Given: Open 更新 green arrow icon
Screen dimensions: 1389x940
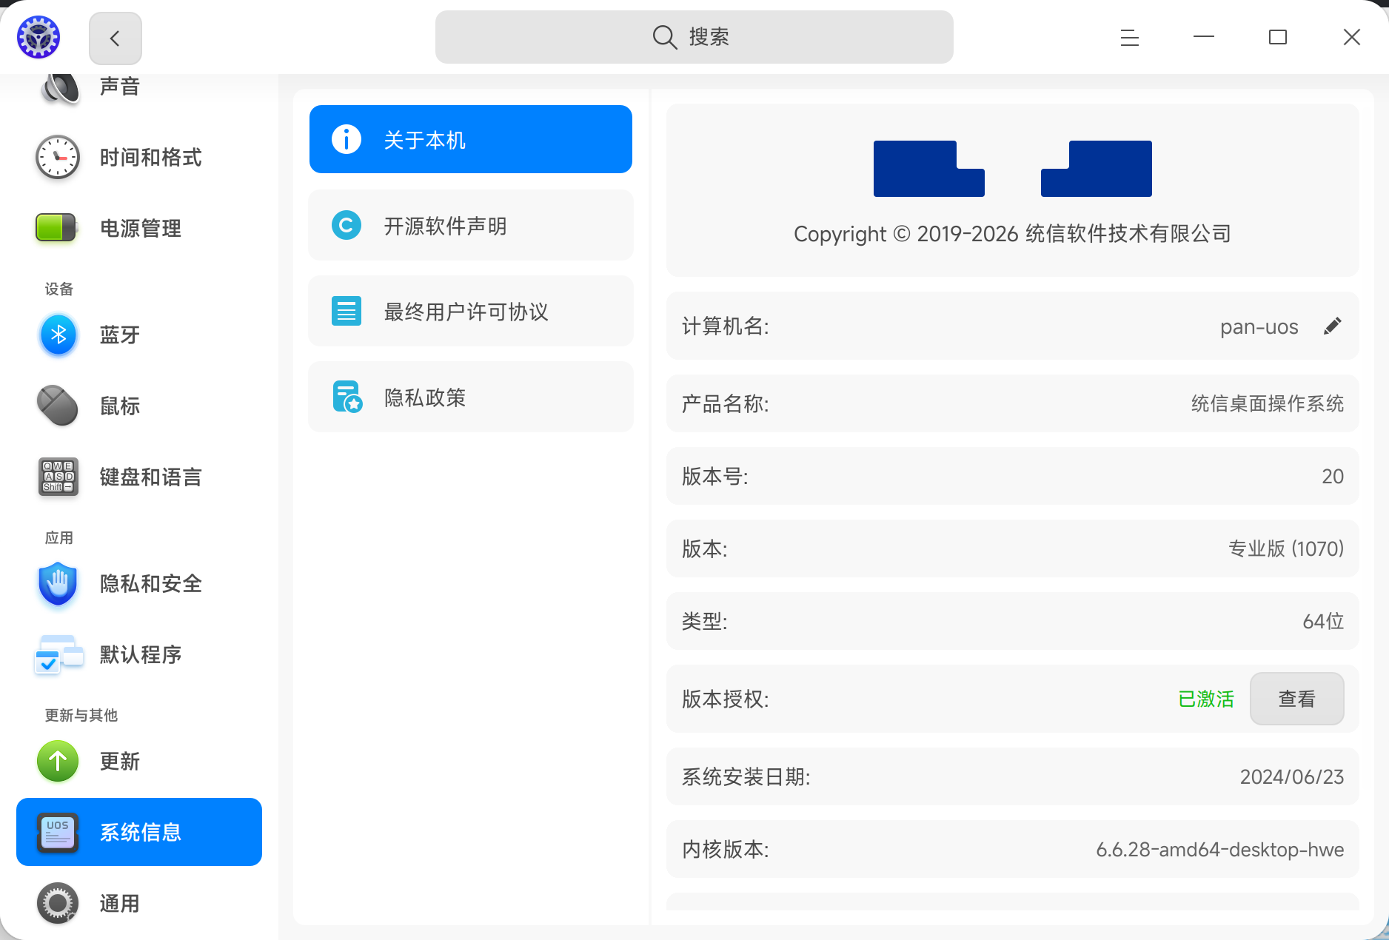Looking at the screenshot, I should click(58, 761).
